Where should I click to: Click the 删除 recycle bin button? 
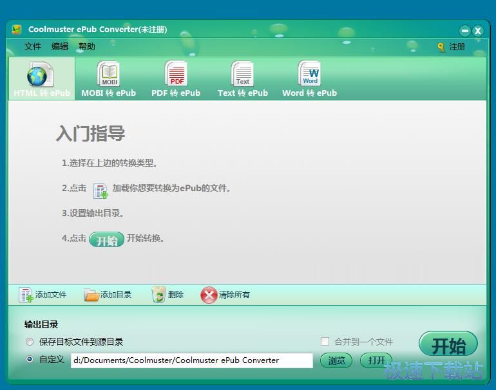click(x=167, y=295)
